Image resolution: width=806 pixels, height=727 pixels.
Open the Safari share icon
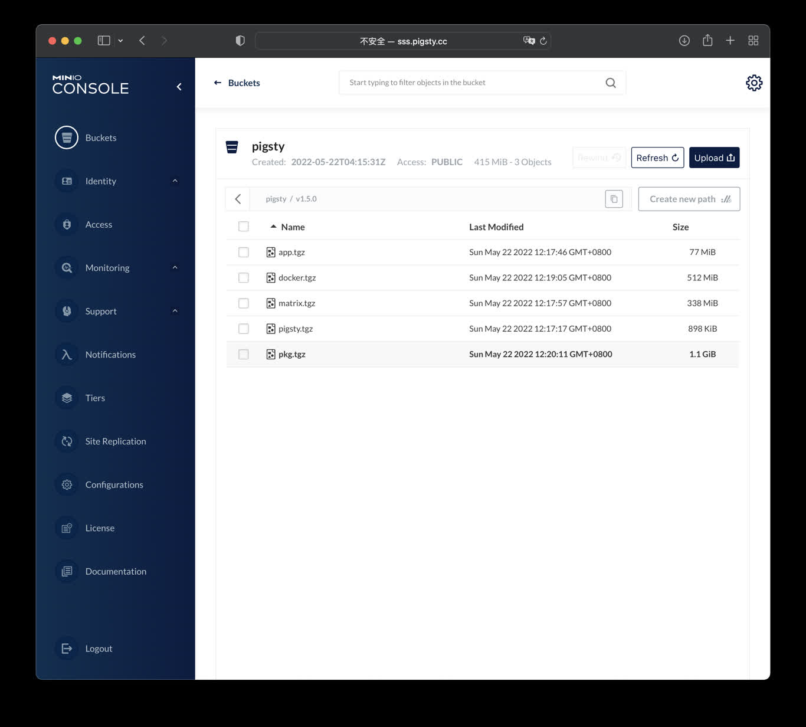707,41
